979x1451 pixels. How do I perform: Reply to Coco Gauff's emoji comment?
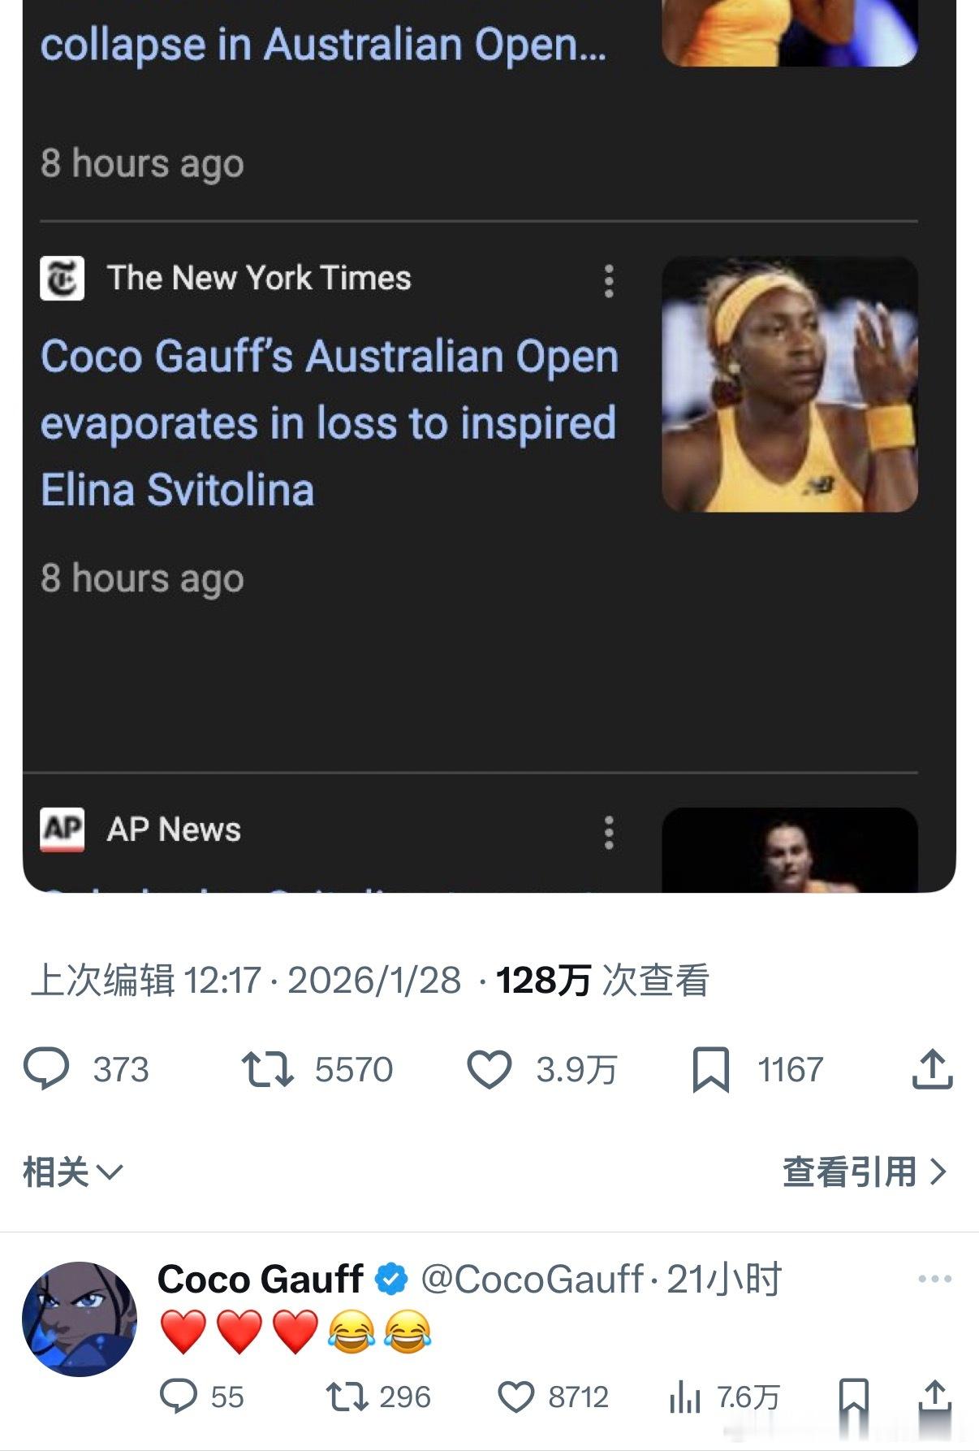pyautogui.click(x=179, y=1397)
